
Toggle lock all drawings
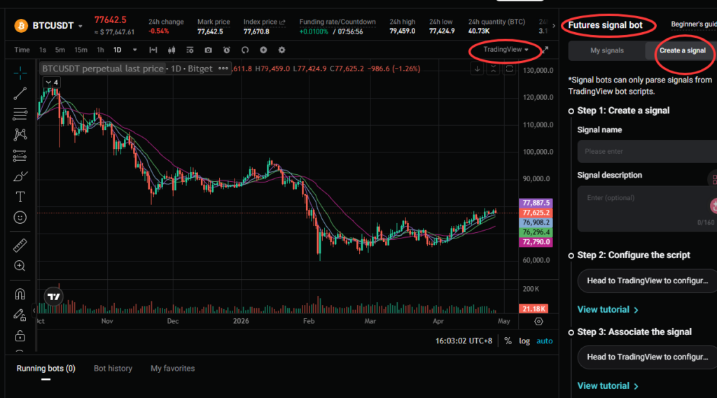click(x=20, y=336)
